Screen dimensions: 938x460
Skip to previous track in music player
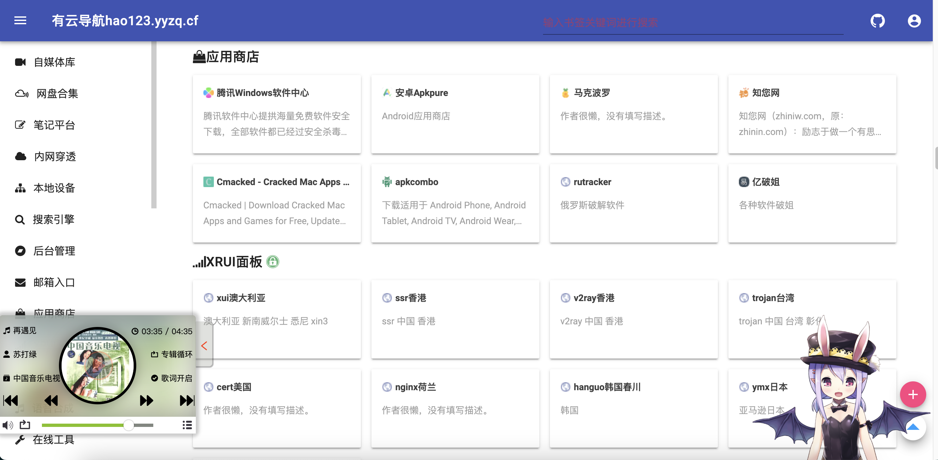click(10, 401)
